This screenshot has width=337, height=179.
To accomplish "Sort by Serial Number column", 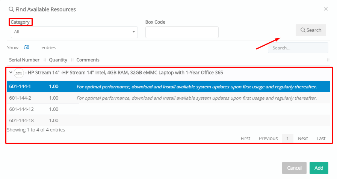I will [24, 60].
